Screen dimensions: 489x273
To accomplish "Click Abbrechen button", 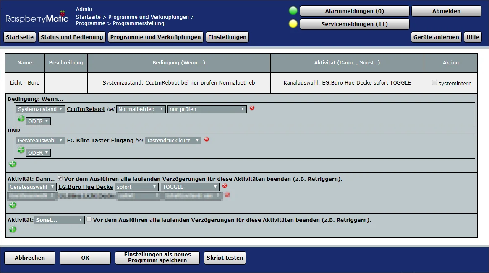I will click(x=30, y=258).
